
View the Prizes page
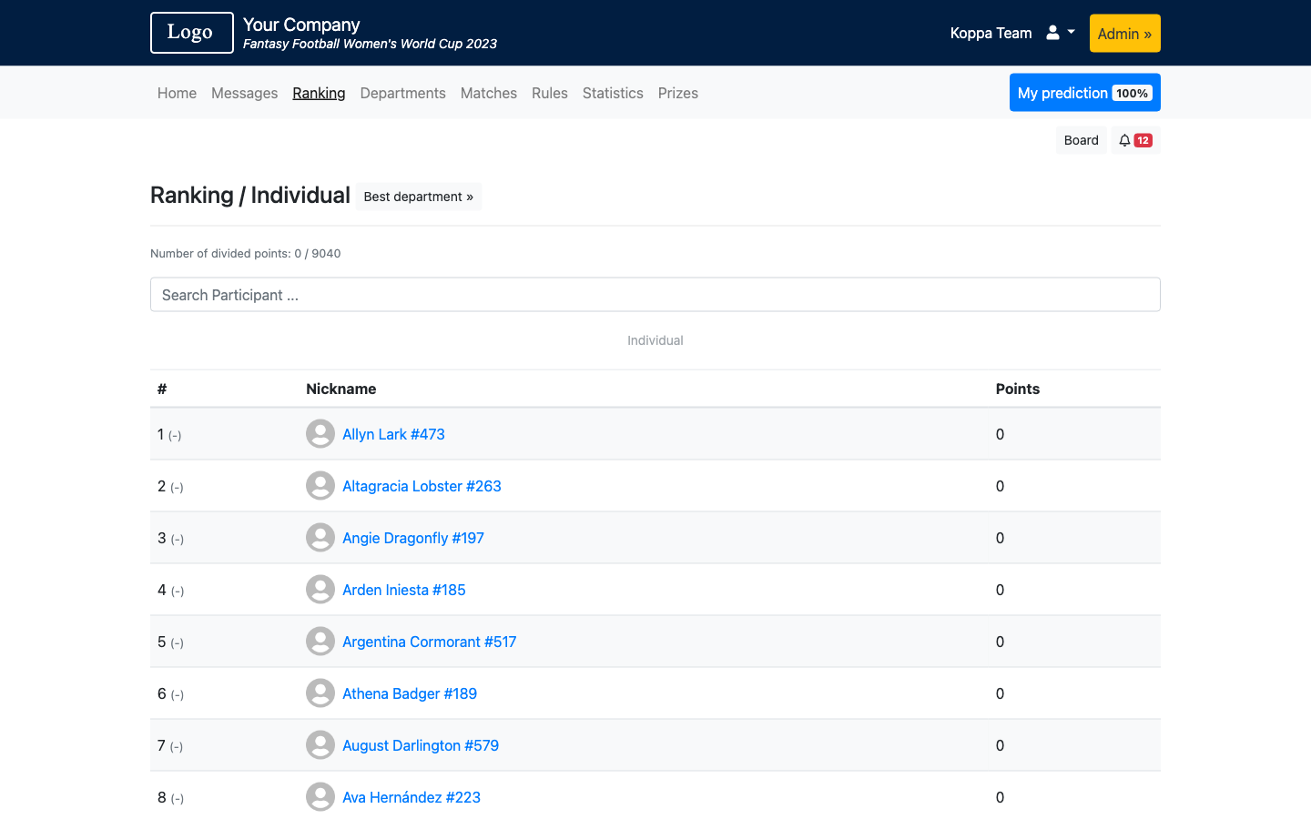point(677,93)
